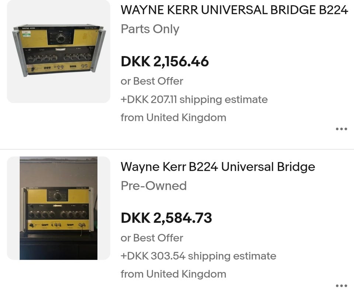This screenshot has width=354, height=292.
Task: Click Best Offer under the DKK 2,584.73 price
Action: 157,238
